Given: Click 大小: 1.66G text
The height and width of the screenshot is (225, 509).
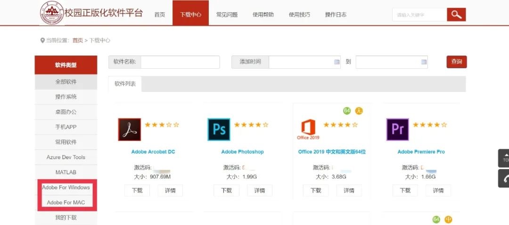Looking at the screenshot, I should pos(420,177).
